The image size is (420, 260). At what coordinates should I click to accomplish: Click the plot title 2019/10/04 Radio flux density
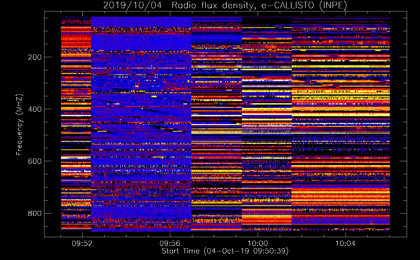(x=225, y=5)
